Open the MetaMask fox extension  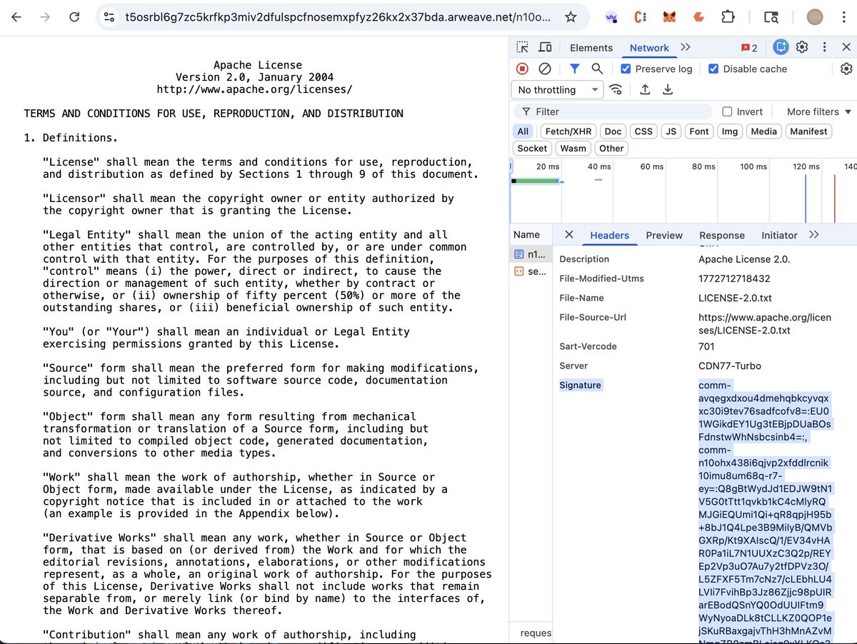coord(669,17)
